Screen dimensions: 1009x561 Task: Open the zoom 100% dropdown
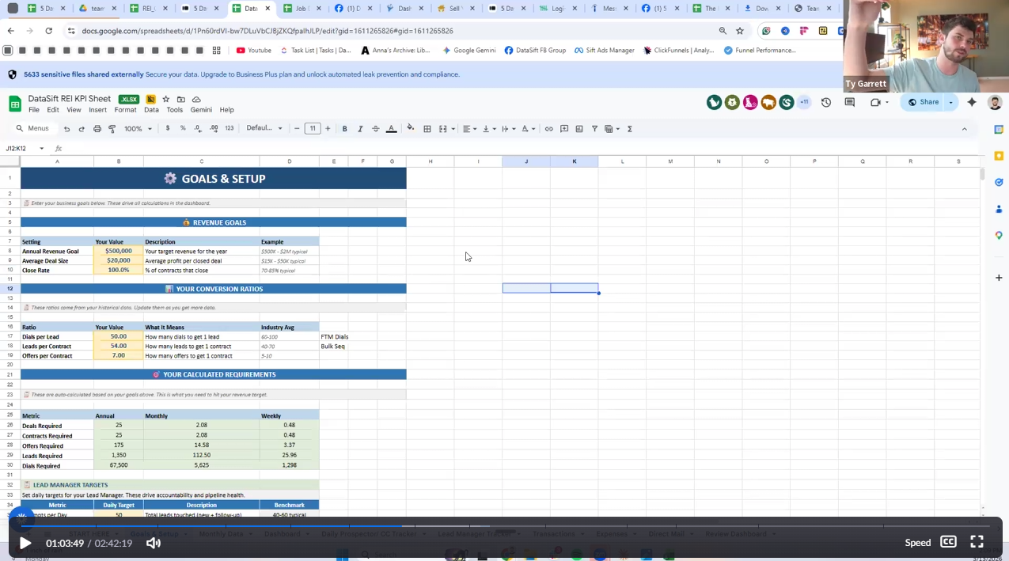(x=138, y=129)
